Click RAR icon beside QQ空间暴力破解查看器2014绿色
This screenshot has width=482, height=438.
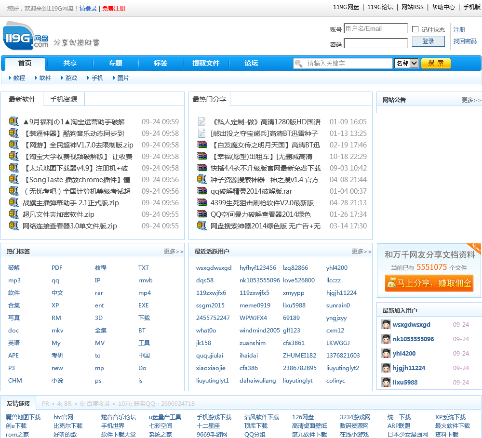click(201, 214)
